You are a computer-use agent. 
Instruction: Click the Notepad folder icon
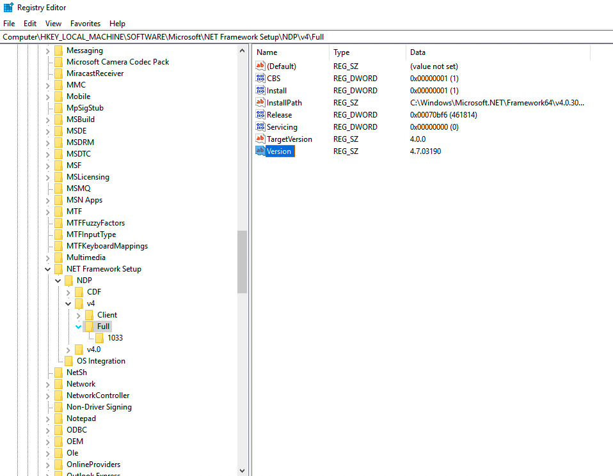[x=59, y=418]
